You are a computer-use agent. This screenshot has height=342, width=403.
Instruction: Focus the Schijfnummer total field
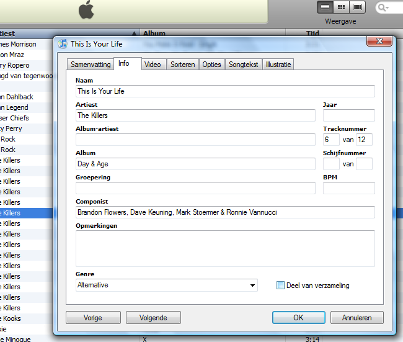pyautogui.click(x=364, y=164)
